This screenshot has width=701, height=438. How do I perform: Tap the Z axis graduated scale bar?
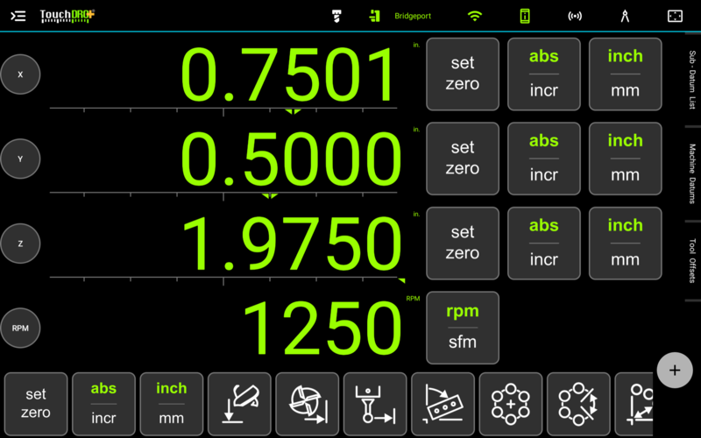226,279
